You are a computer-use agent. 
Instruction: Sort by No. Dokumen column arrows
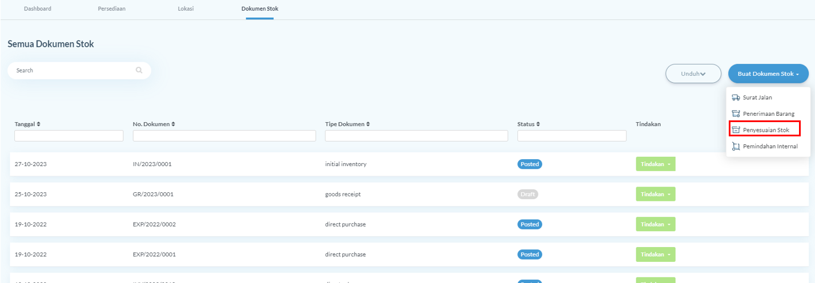pos(173,124)
